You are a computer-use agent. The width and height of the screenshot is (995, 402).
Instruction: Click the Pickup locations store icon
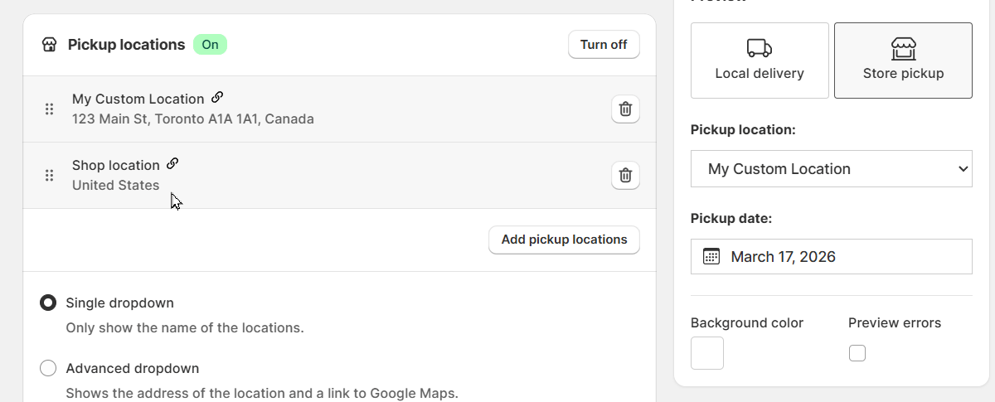tap(49, 45)
